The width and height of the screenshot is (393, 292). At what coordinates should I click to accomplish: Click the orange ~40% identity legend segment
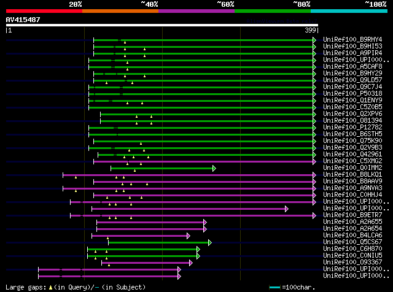(120, 11)
